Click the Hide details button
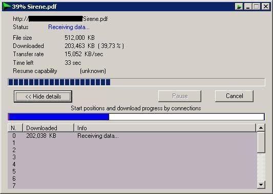Image resolution: width=273 pixels, height=194 pixels. click(43, 96)
